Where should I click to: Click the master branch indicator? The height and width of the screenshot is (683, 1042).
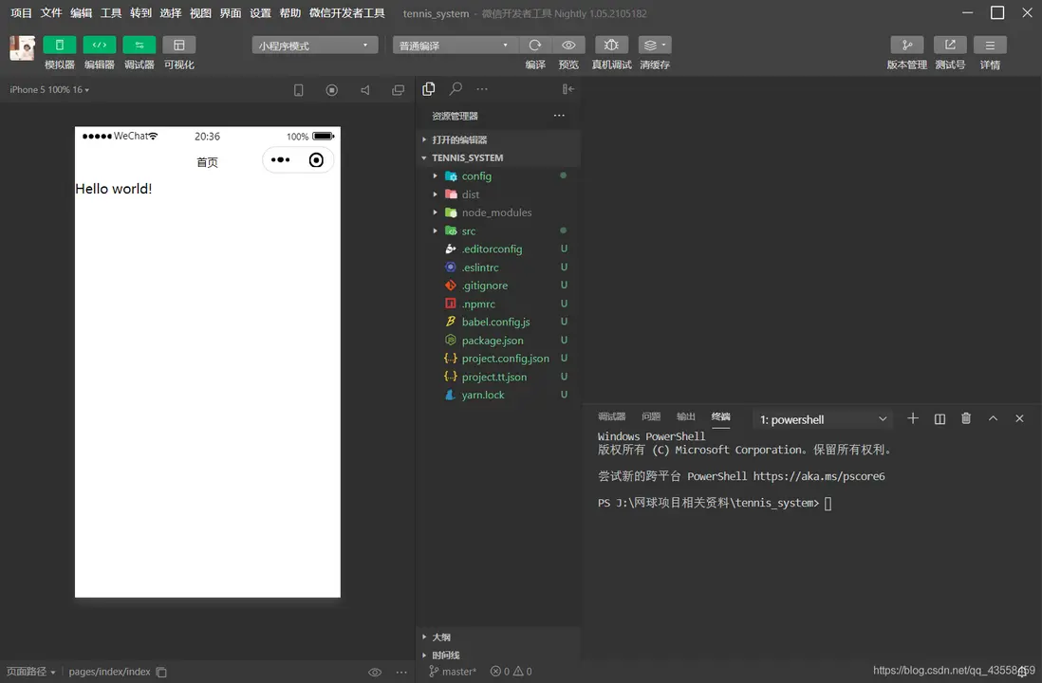(x=453, y=672)
